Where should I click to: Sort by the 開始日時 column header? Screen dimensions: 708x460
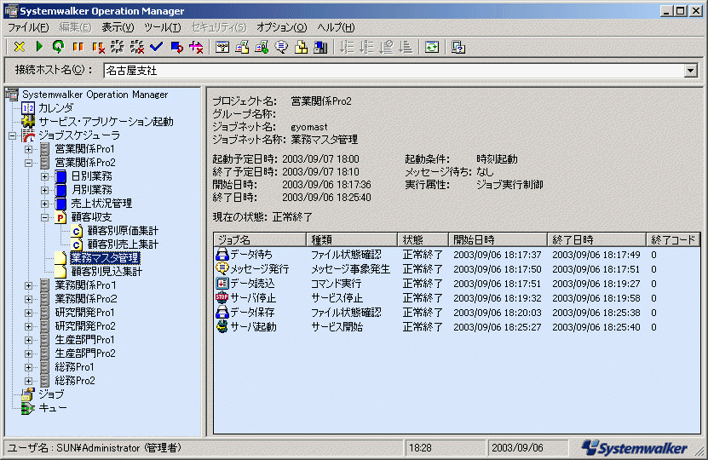pyautogui.click(x=498, y=239)
